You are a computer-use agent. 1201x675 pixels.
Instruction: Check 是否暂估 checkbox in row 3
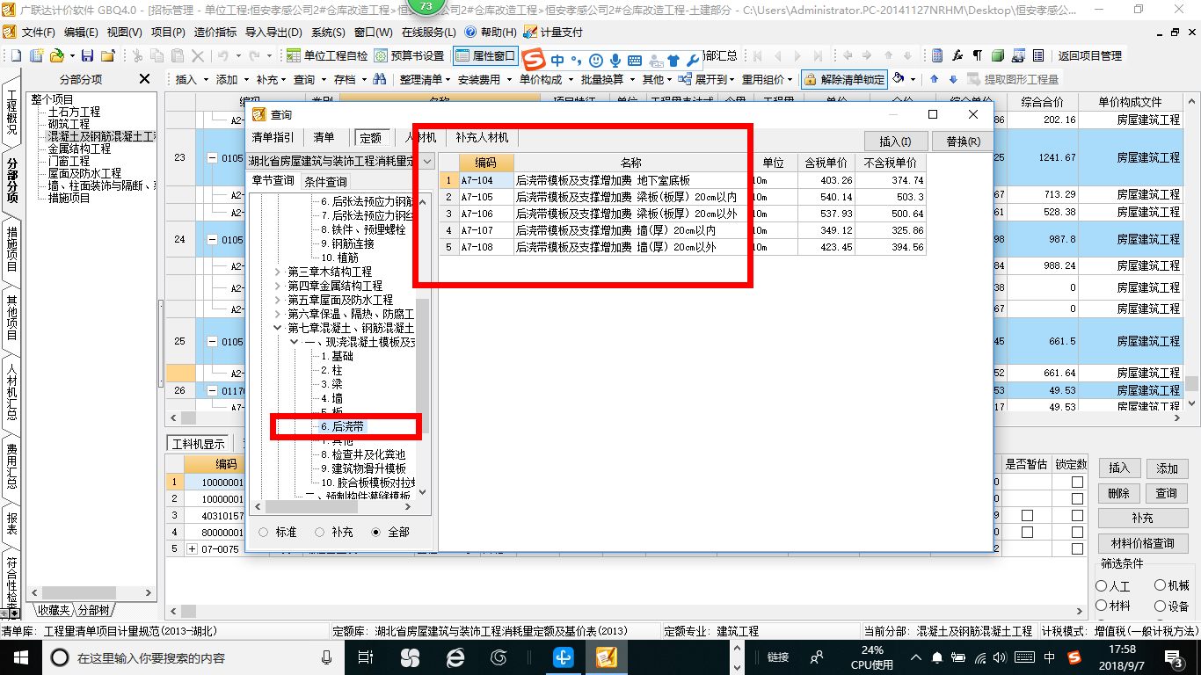(x=1027, y=515)
